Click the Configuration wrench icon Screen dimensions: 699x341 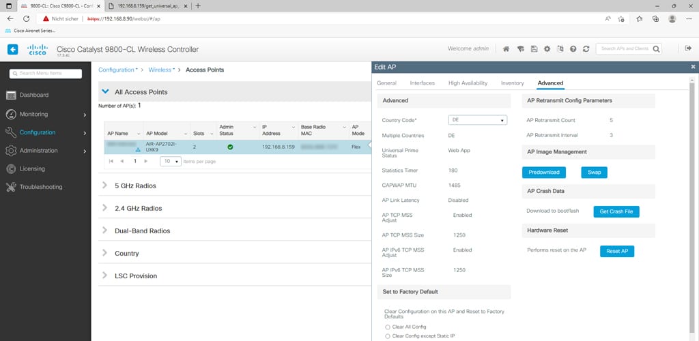(11, 133)
